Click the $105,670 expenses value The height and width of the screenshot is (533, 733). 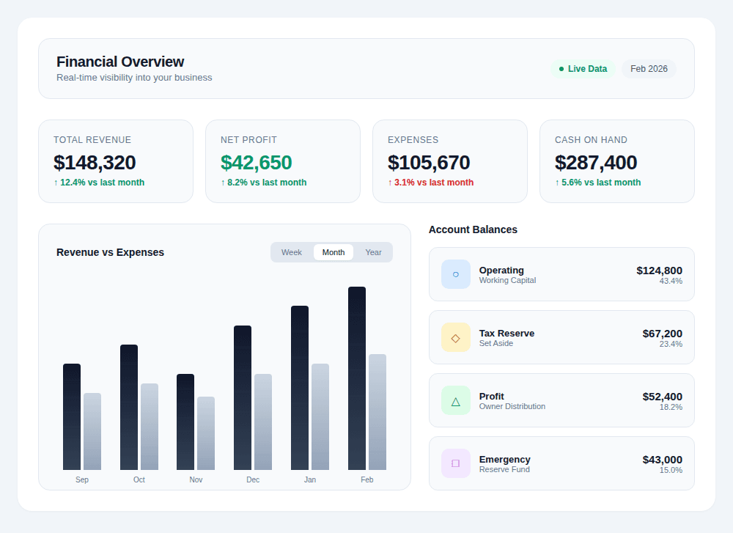[429, 163]
